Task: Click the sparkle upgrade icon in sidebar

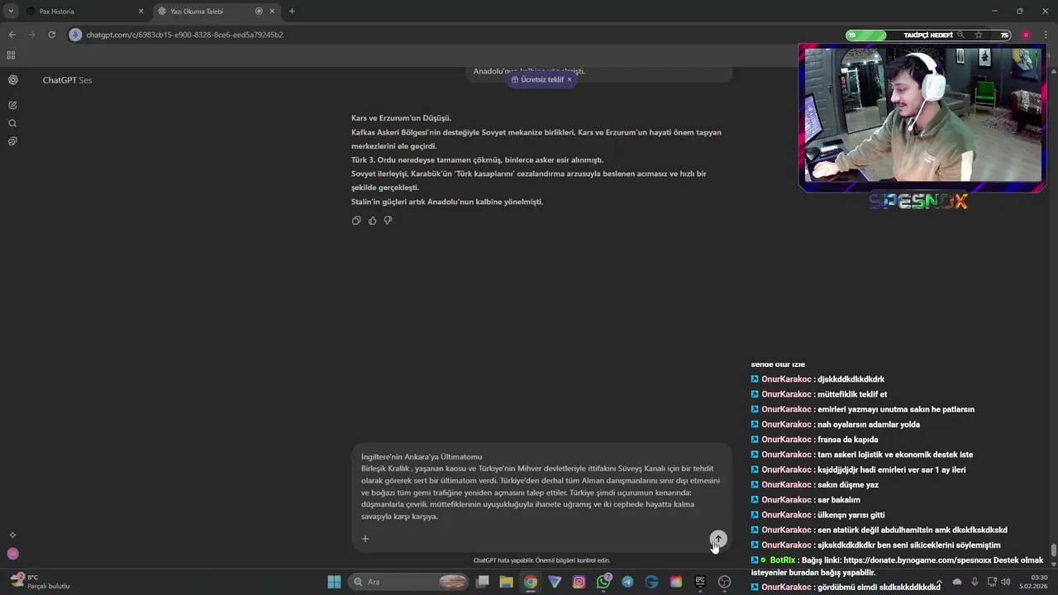Action: [x=12, y=535]
